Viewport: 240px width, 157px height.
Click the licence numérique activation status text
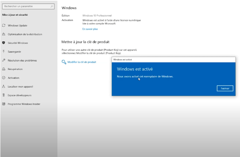pos(111,22)
